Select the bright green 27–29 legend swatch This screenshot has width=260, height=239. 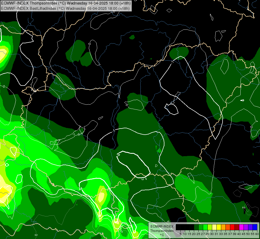click(205, 227)
